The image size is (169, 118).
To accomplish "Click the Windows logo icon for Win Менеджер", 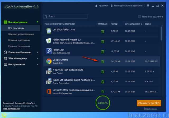I will point(6,58).
